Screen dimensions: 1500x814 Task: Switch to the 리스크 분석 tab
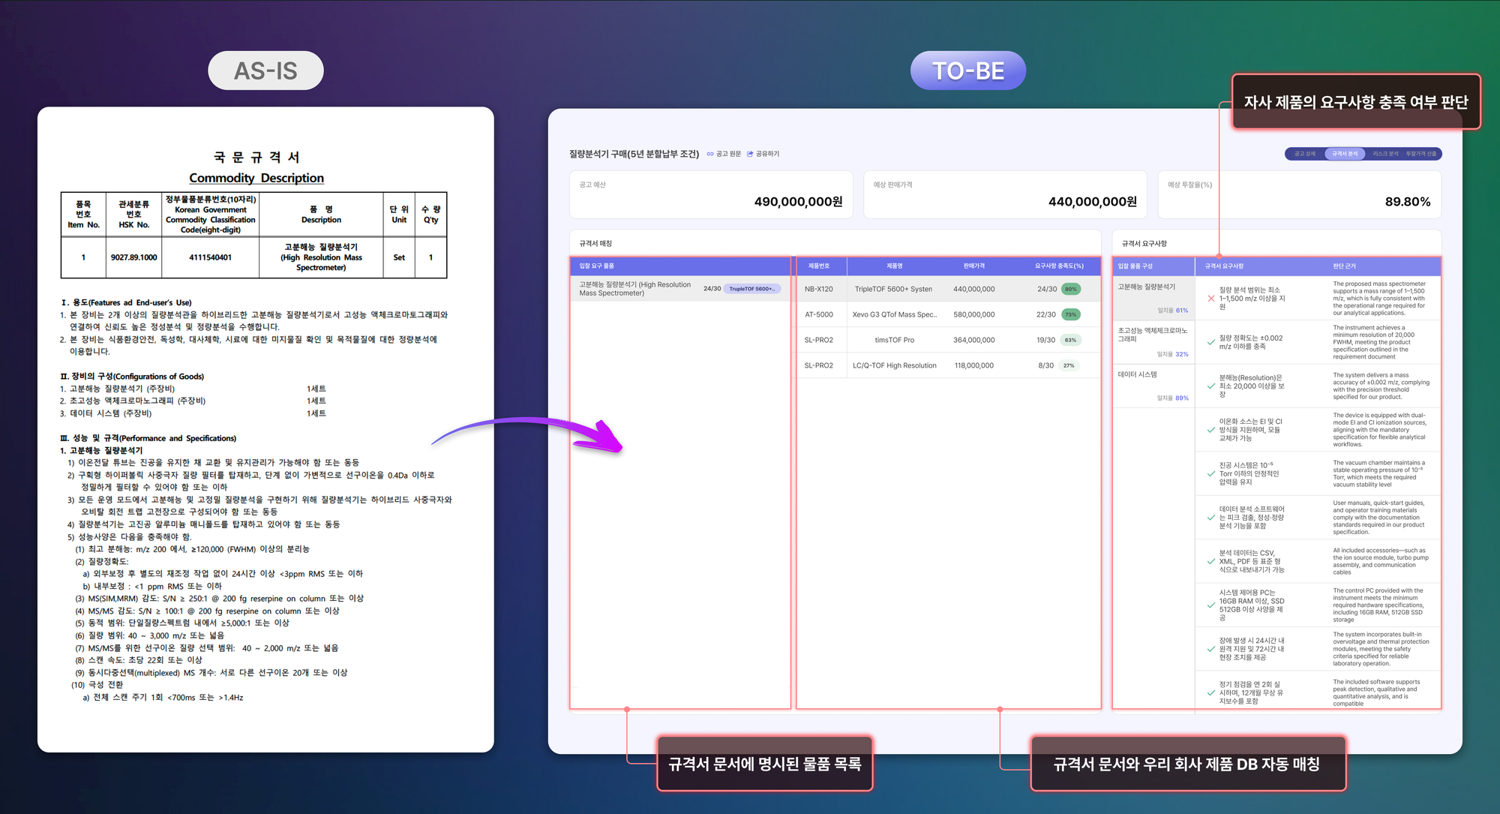[1385, 154]
